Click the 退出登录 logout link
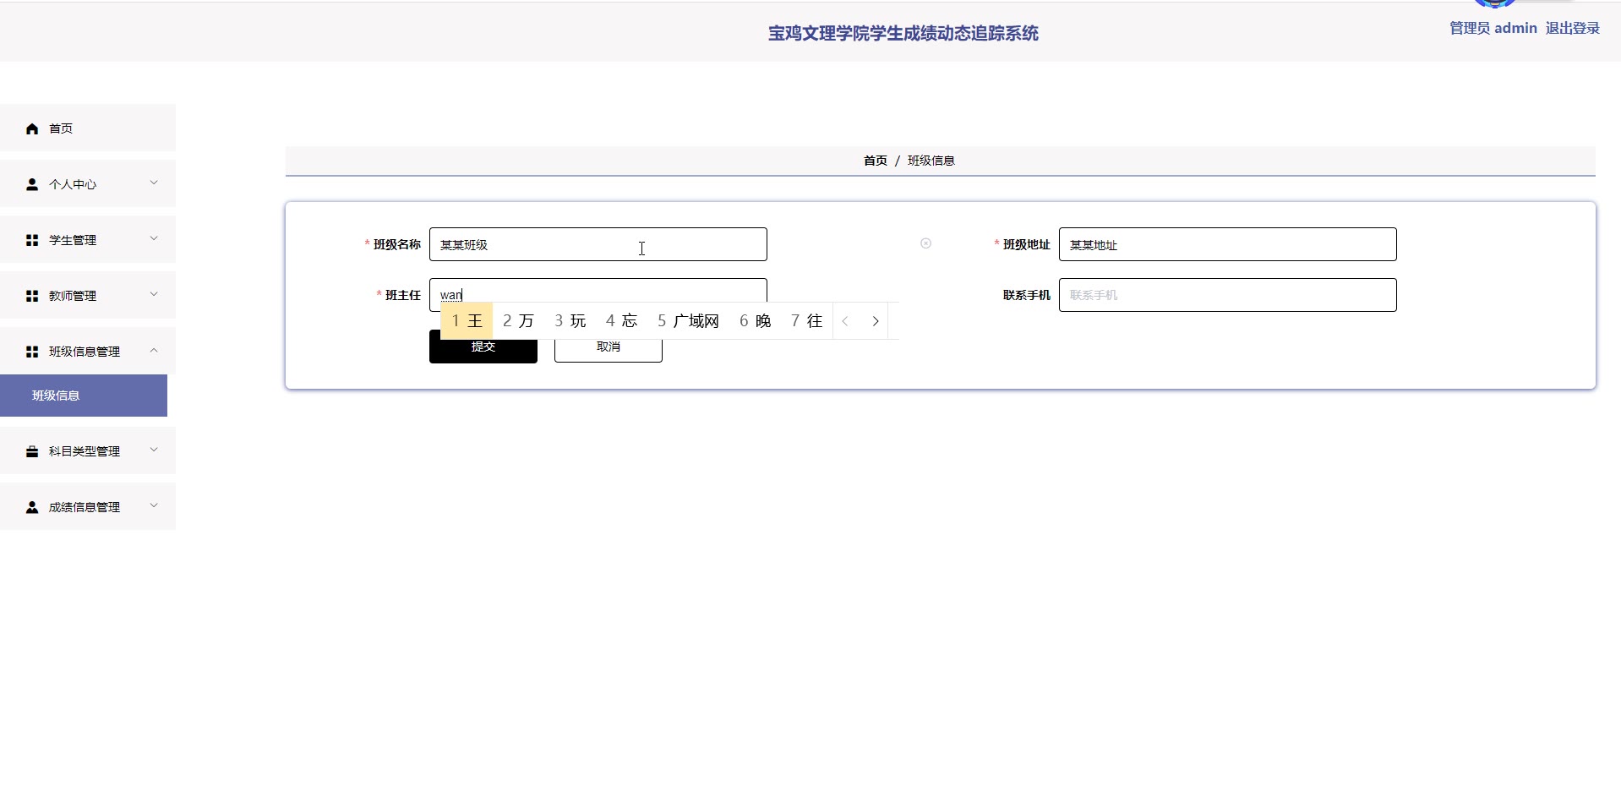The image size is (1621, 786). (1572, 28)
